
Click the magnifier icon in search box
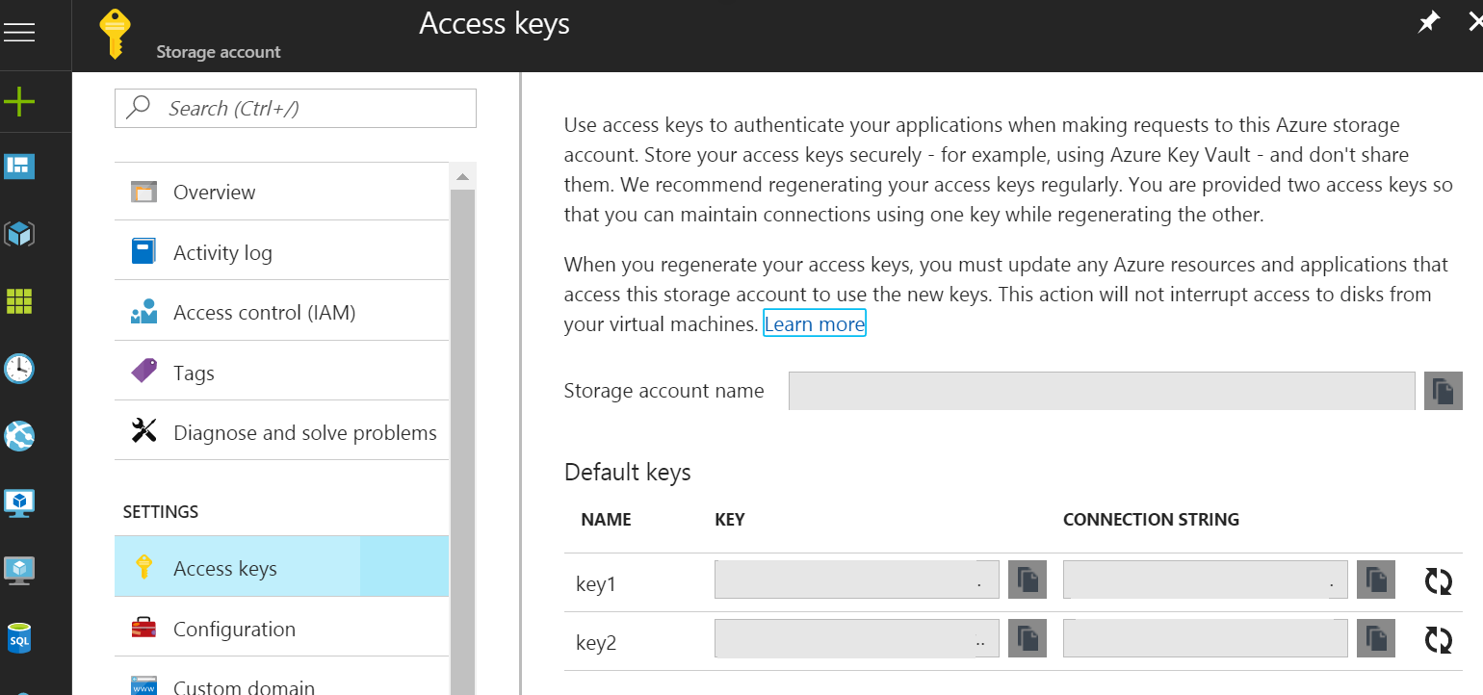(x=139, y=107)
